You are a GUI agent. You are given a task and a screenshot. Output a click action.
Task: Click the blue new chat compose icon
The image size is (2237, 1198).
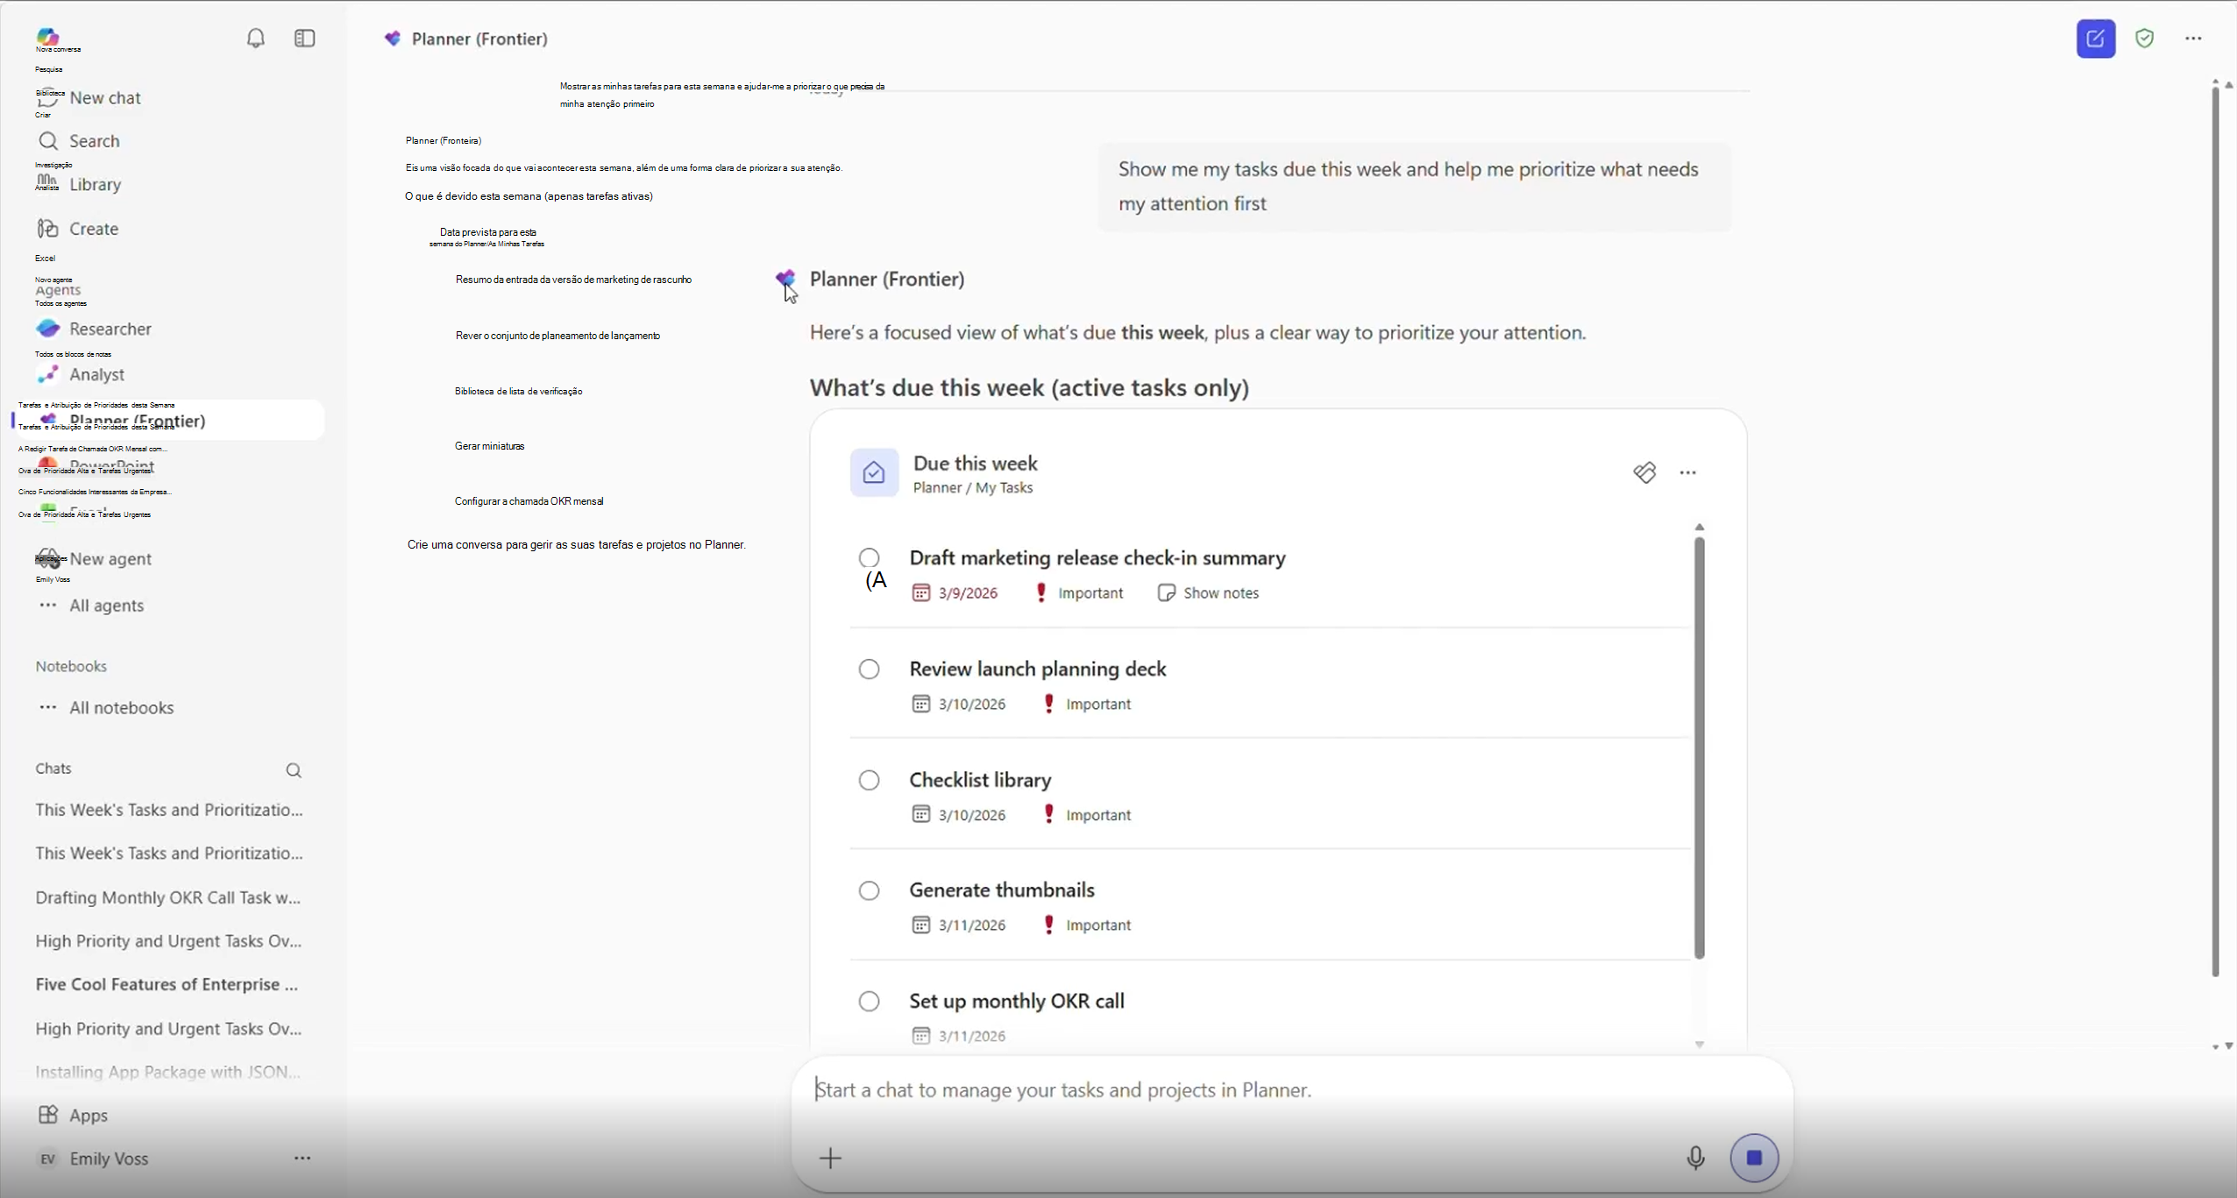[2096, 39]
